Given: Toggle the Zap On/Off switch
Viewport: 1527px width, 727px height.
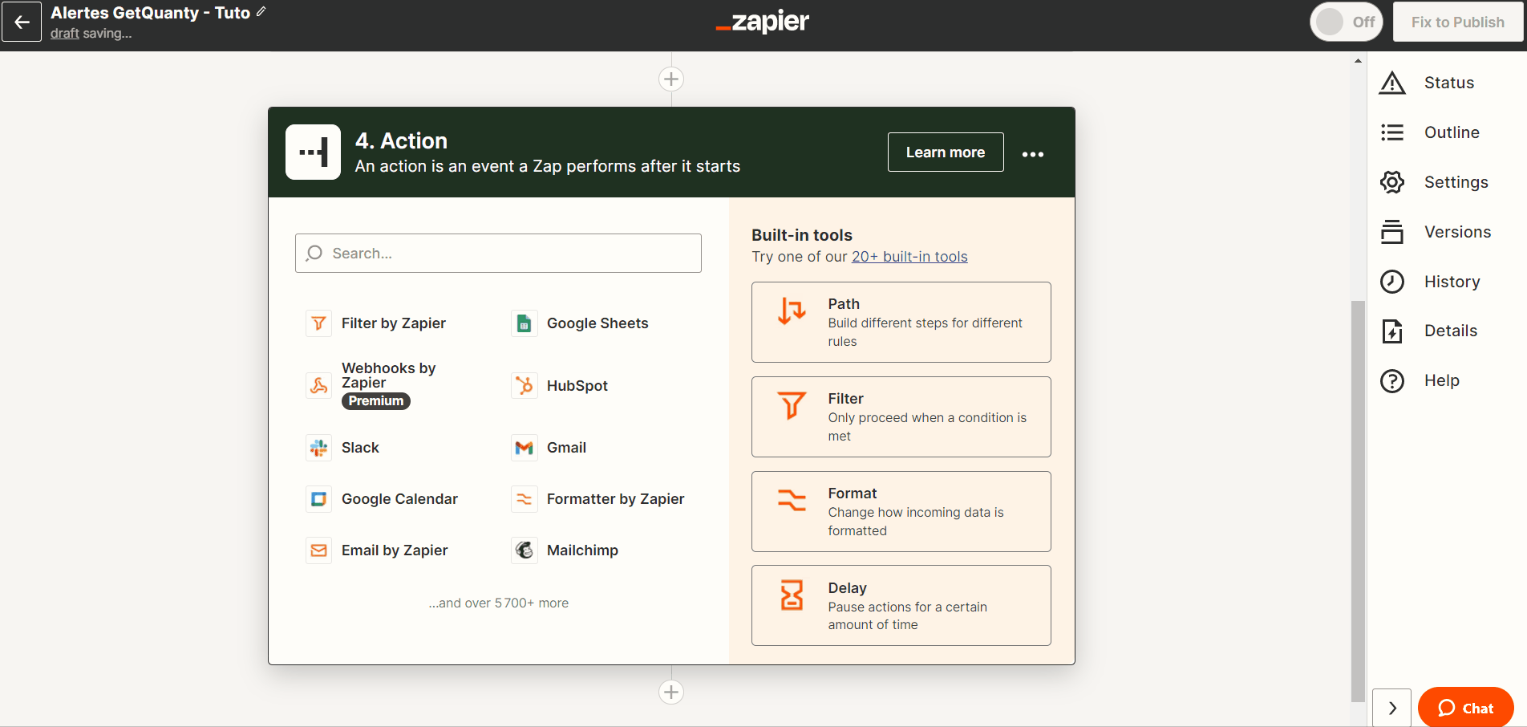Looking at the screenshot, I should click(1347, 22).
